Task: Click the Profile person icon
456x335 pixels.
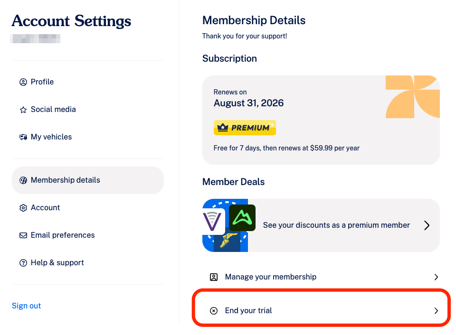Action: [23, 82]
